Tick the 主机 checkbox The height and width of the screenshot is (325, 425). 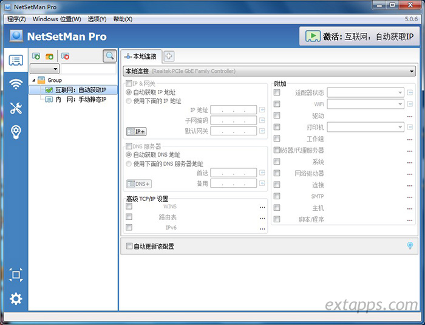pyautogui.click(x=277, y=208)
